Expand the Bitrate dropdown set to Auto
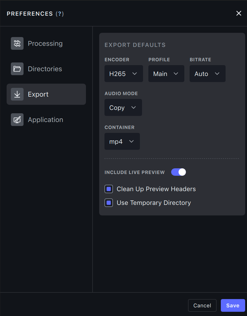 coord(207,74)
